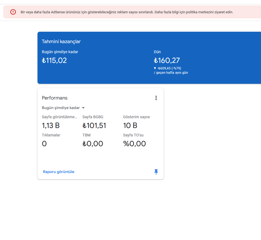This screenshot has width=261, height=240.
Task: Select the Sayfa TO'su value %0,00
Action: [x=135, y=144]
